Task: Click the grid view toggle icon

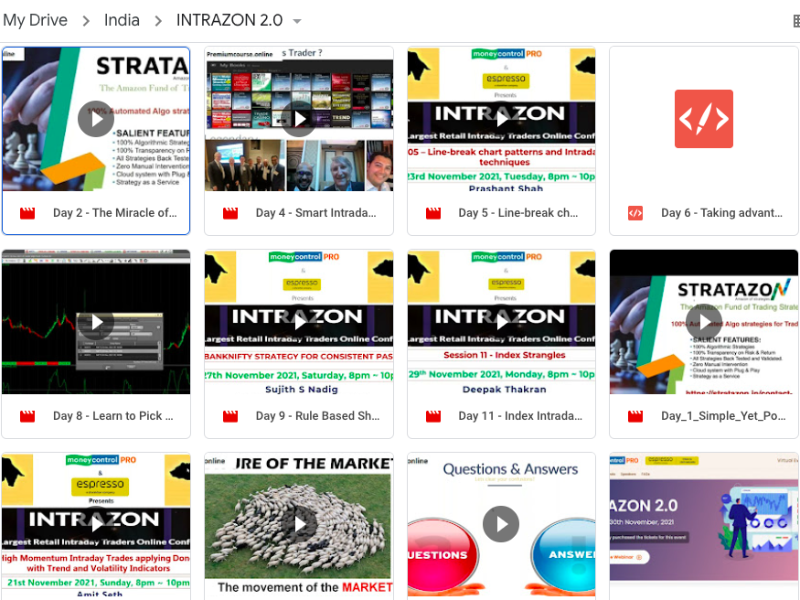Action: click(795, 21)
